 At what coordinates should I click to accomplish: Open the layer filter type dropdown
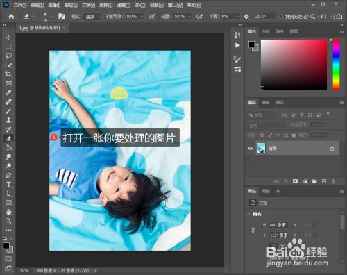tap(262, 115)
